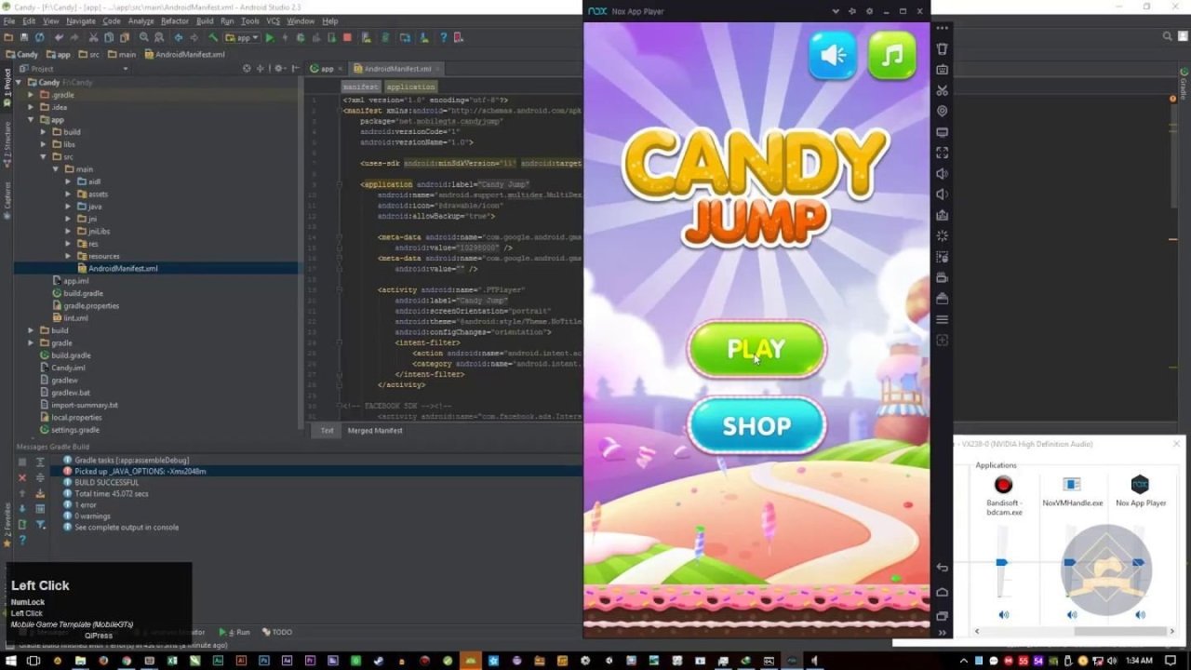The width and height of the screenshot is (1191, 670).
Task: Open Nox virtual location icon
Action: (942, 112)
